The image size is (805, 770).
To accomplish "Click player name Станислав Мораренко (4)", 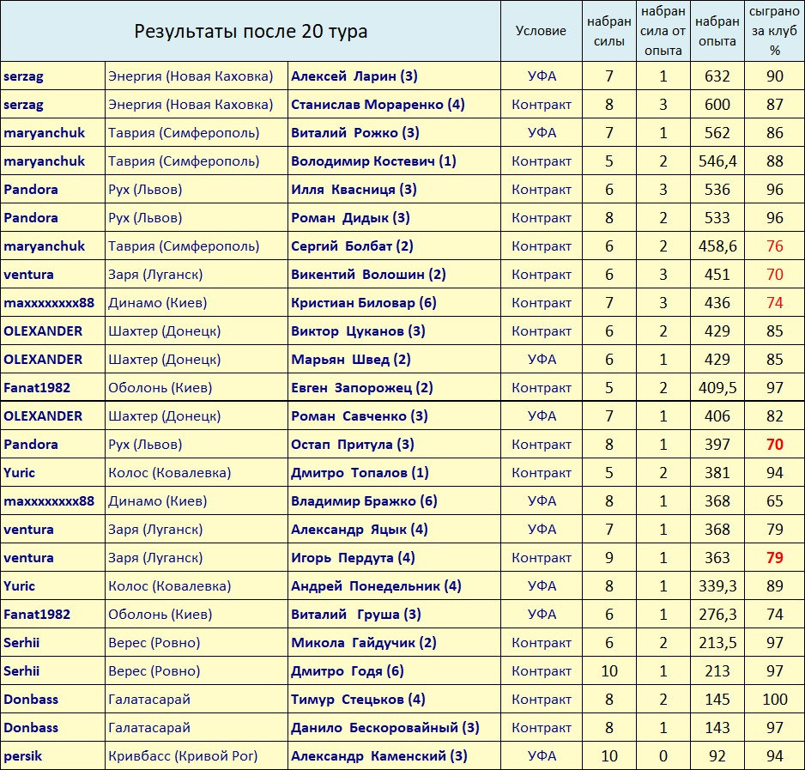I will [x=378, y=104].
